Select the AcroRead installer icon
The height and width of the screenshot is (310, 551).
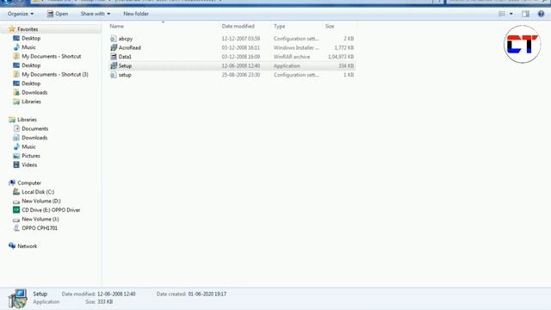(113, 47)
